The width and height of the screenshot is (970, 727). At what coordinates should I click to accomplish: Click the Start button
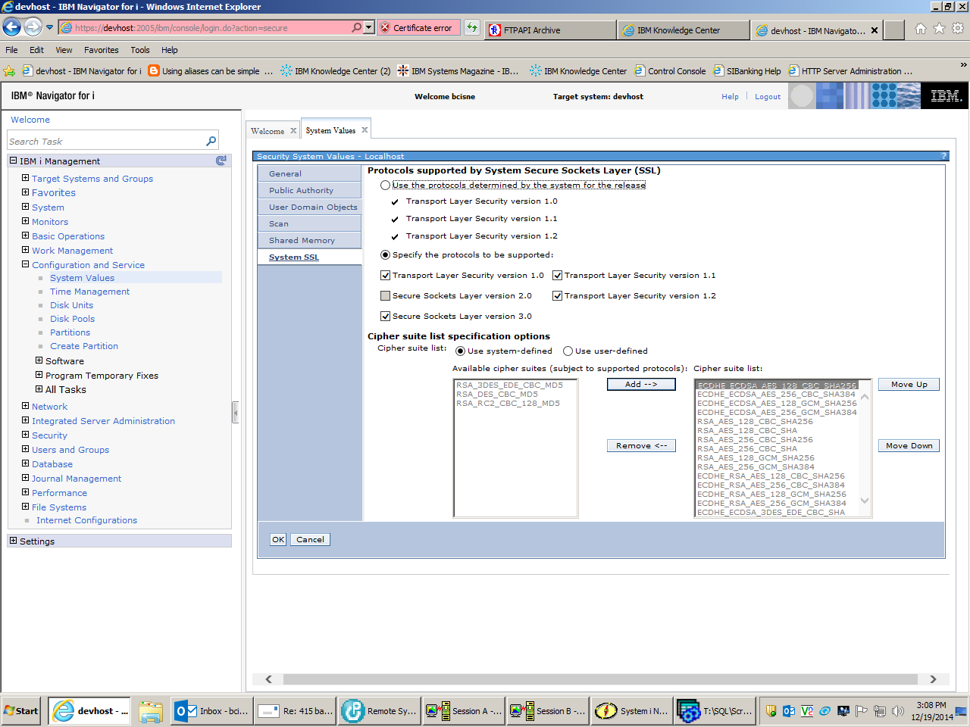coord(21,711)
